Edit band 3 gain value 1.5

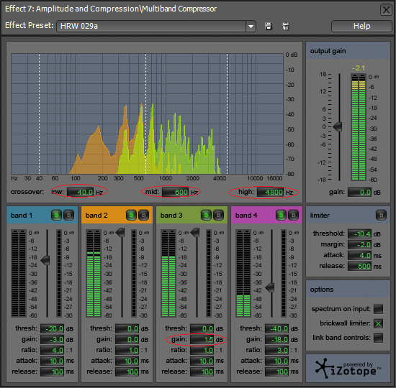click(x=202, y=339)
